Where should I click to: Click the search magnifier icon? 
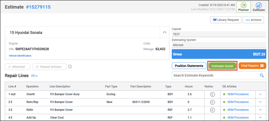tap(262, 75)
